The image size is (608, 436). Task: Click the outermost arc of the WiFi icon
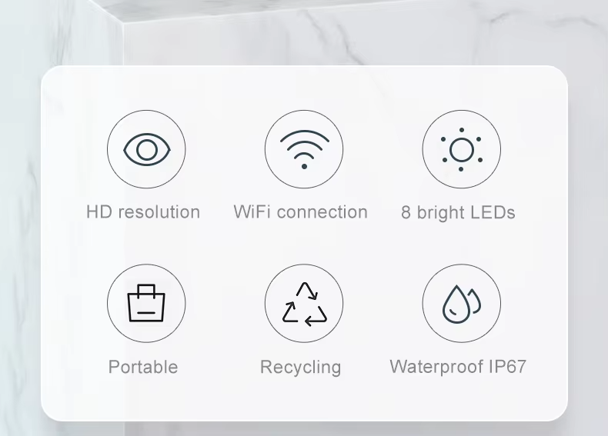pos(305,135)
